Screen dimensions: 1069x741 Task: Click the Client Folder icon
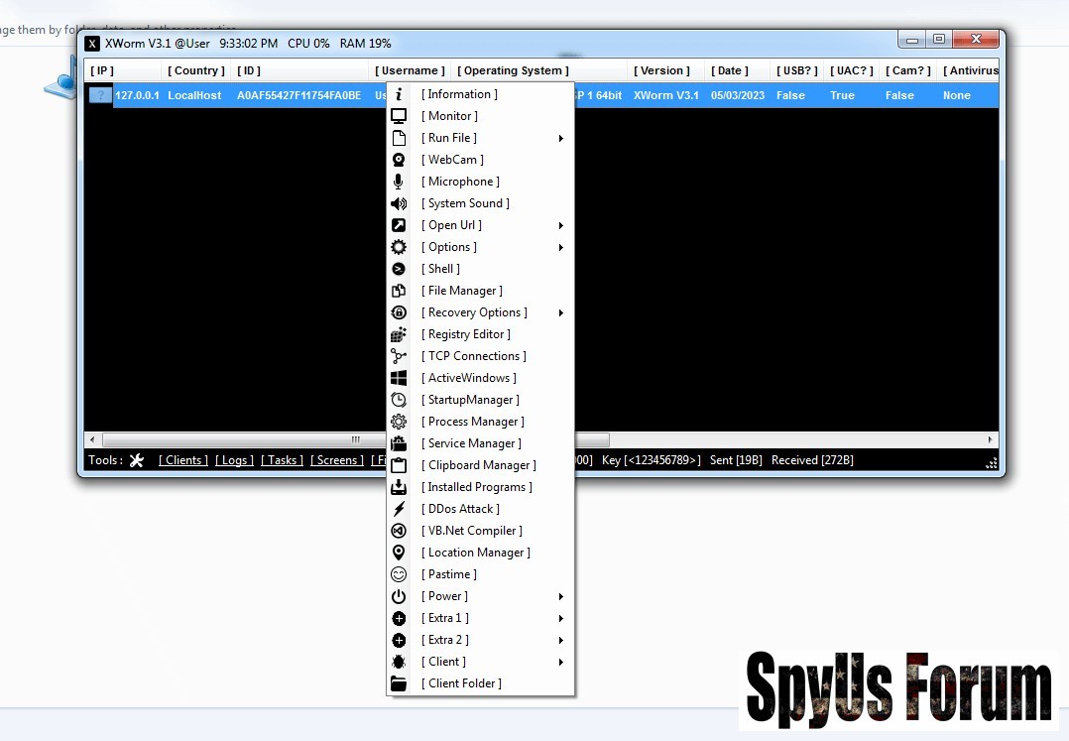(399, 683)
